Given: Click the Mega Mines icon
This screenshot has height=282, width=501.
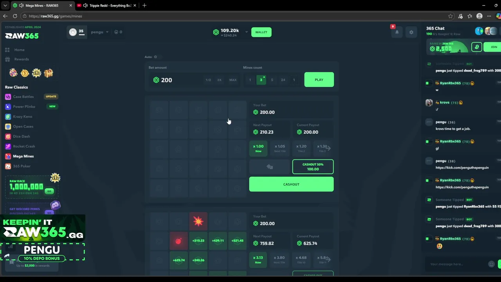Looking at the screenshot, I should click(x=8, y=156).
